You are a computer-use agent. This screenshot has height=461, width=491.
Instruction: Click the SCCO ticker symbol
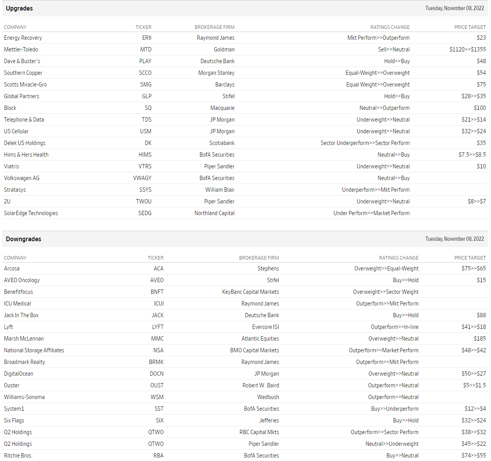click(x=145, y=73)
